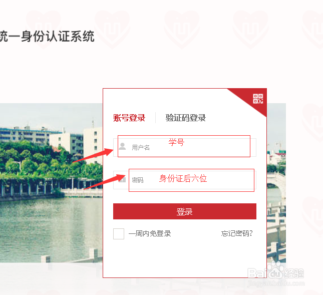Switch to the 账号登录 tab
Viewport: 323px width, 295px height.
coord(129,118)
